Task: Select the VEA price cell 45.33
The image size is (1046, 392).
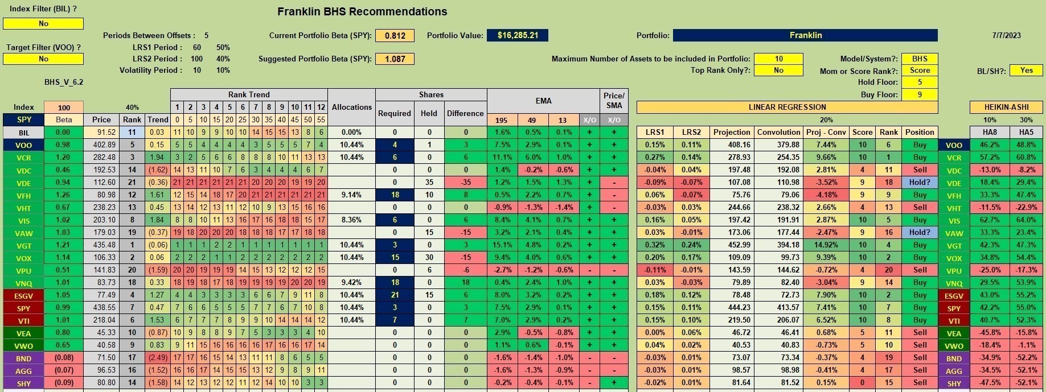Action: click(101, 333)
